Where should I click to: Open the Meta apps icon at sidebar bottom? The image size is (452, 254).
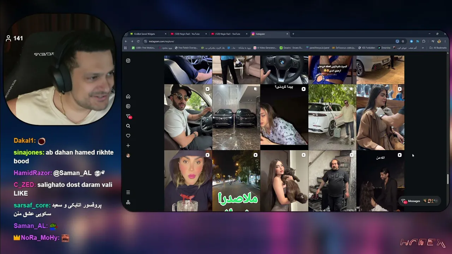point(128,202)
